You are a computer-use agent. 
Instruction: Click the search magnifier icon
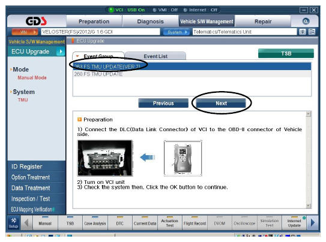(306, 21)
